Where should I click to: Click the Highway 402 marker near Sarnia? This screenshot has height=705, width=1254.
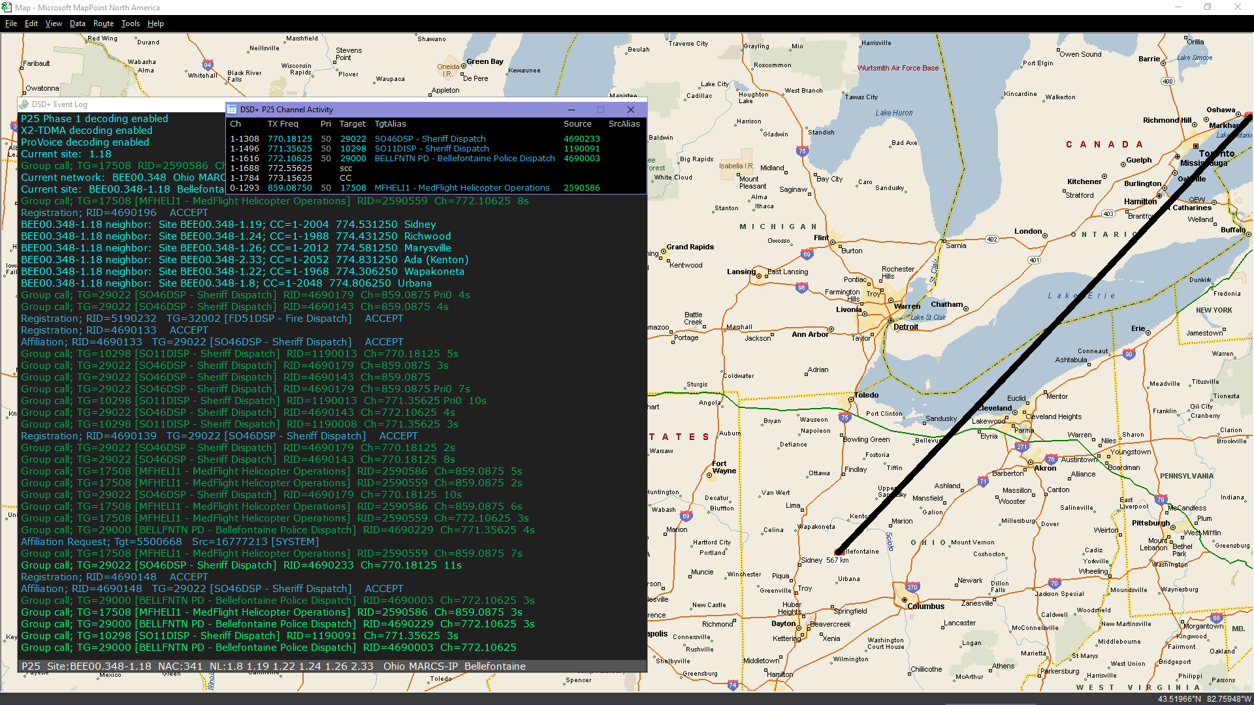coord(992,240)
